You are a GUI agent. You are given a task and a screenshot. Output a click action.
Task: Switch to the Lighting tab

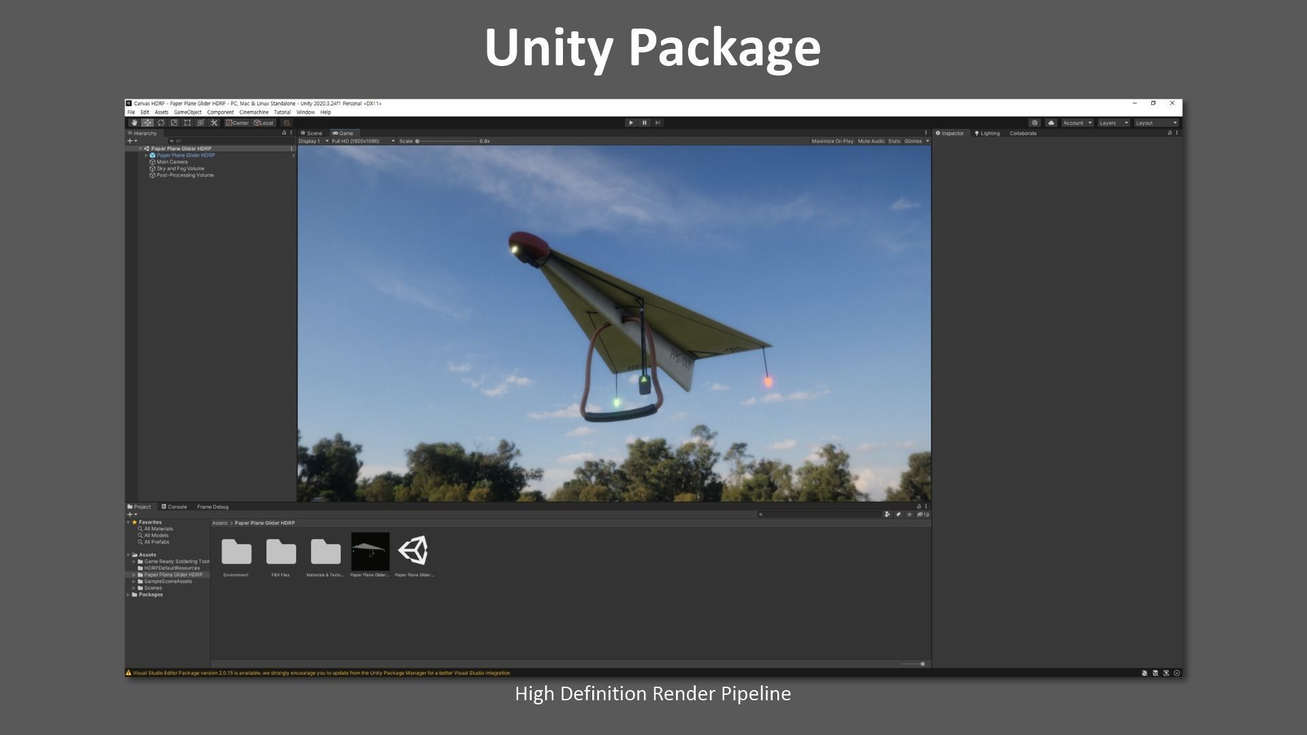[987, 133]
